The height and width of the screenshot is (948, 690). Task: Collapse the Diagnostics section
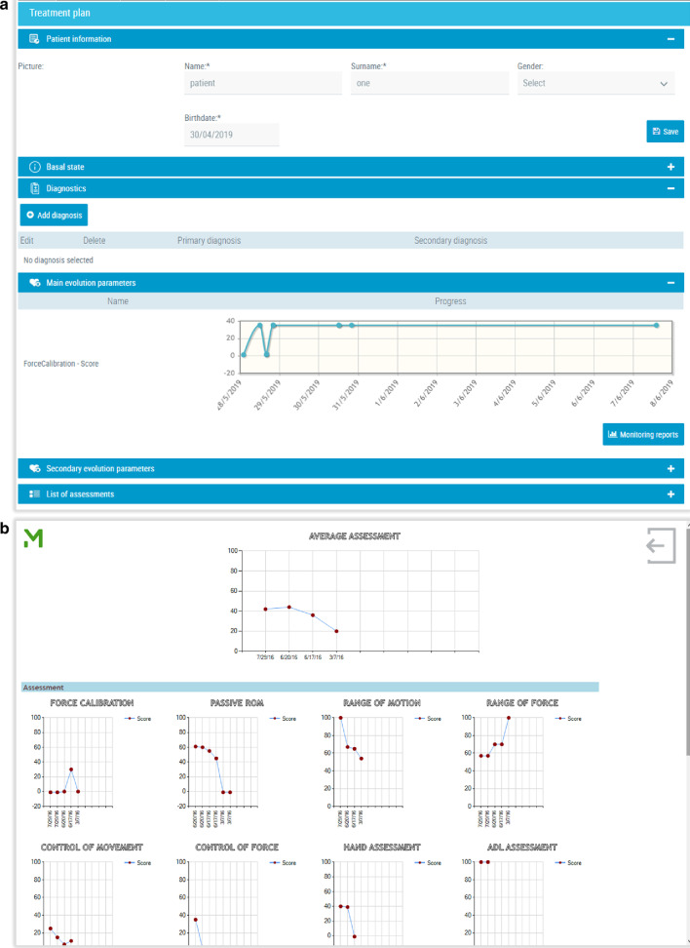[x=671, y=188]
